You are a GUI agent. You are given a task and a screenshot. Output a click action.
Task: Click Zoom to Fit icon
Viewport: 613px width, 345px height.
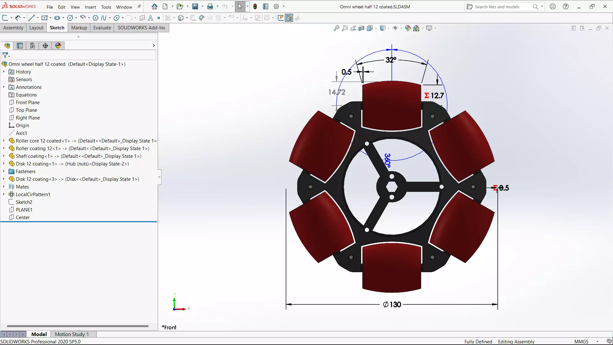(337, 28)
